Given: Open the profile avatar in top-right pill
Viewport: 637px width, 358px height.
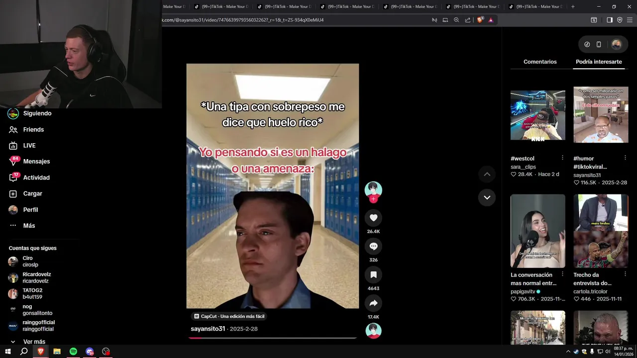Looking at the screenshot, I should pyautogui.click(x=616, y=44).
